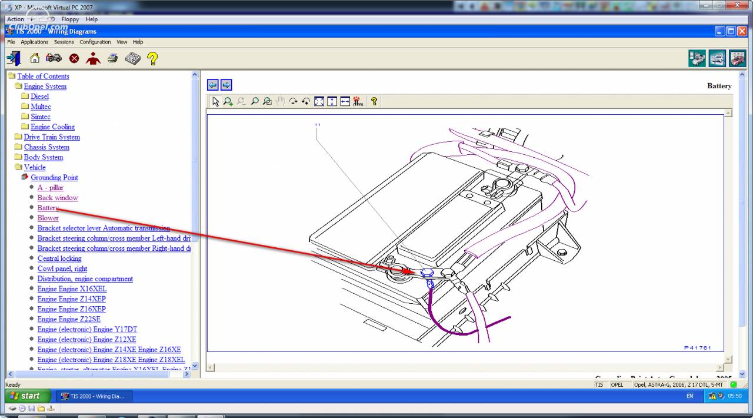Fit the diagram to window
The height and width of the screenshot is (418, 753).
[319, 101]
